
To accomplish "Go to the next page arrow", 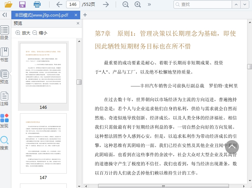I will pos(106,4).
